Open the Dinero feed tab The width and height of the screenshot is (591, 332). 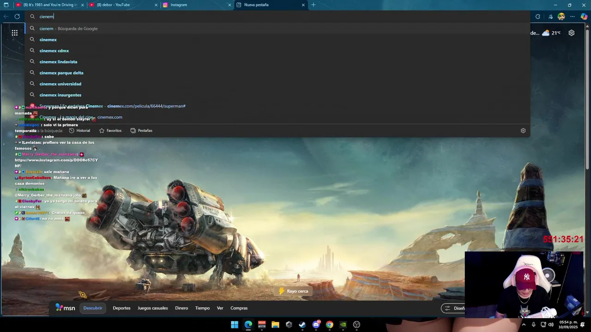pyautogui.click(x=181, y=308)
